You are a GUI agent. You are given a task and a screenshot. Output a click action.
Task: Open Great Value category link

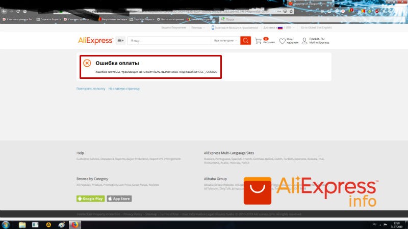tap(140, 185)
